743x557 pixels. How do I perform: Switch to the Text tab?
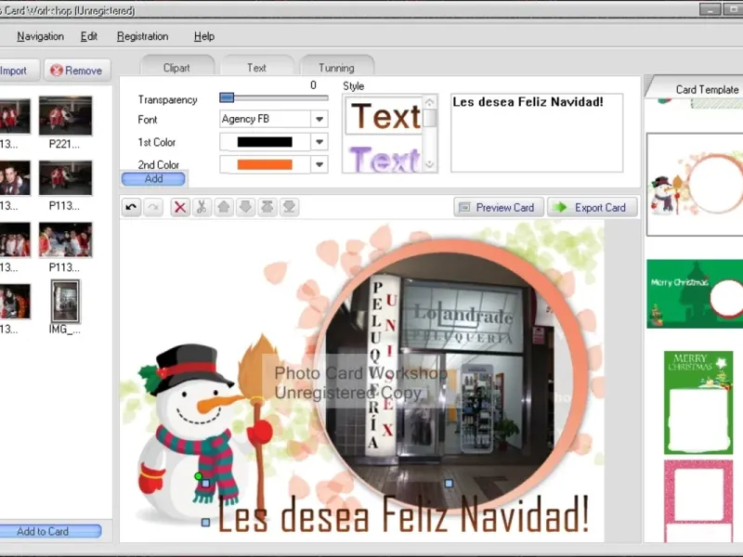[256, 67]
